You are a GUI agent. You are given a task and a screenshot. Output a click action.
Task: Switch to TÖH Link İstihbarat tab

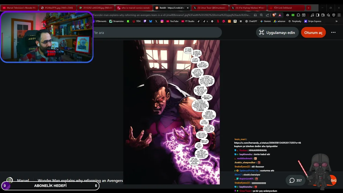[x=286, y=8]
